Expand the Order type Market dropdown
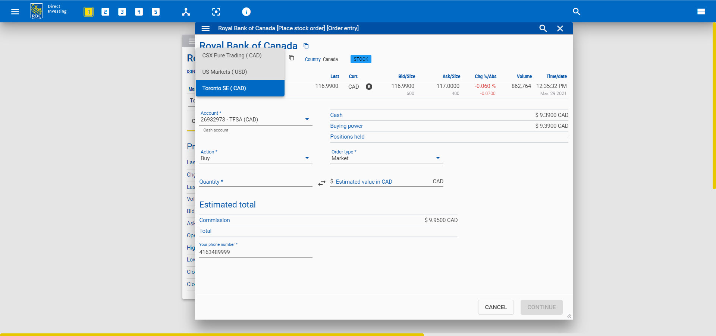Screen dimensions: 716x336 438,158
